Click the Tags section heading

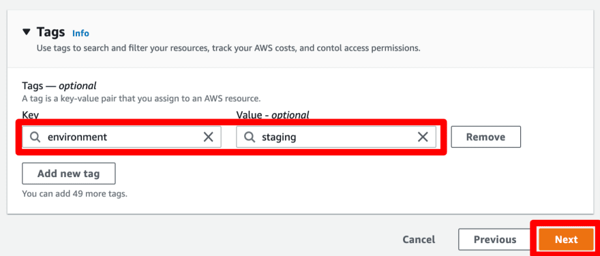tap(51, 32)
